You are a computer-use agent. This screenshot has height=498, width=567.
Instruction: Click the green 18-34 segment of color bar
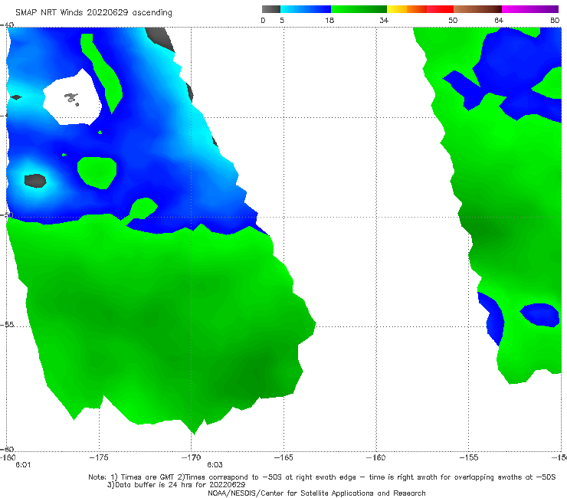pos(359,9)
